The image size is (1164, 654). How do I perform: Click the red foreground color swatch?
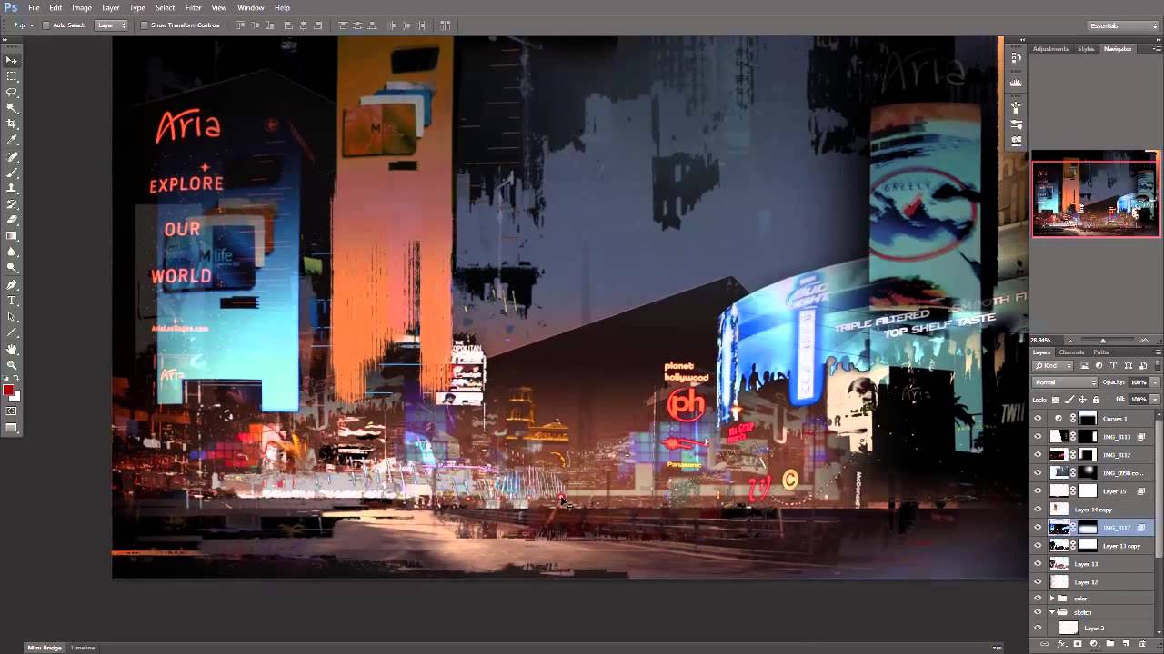pos(8,391)
